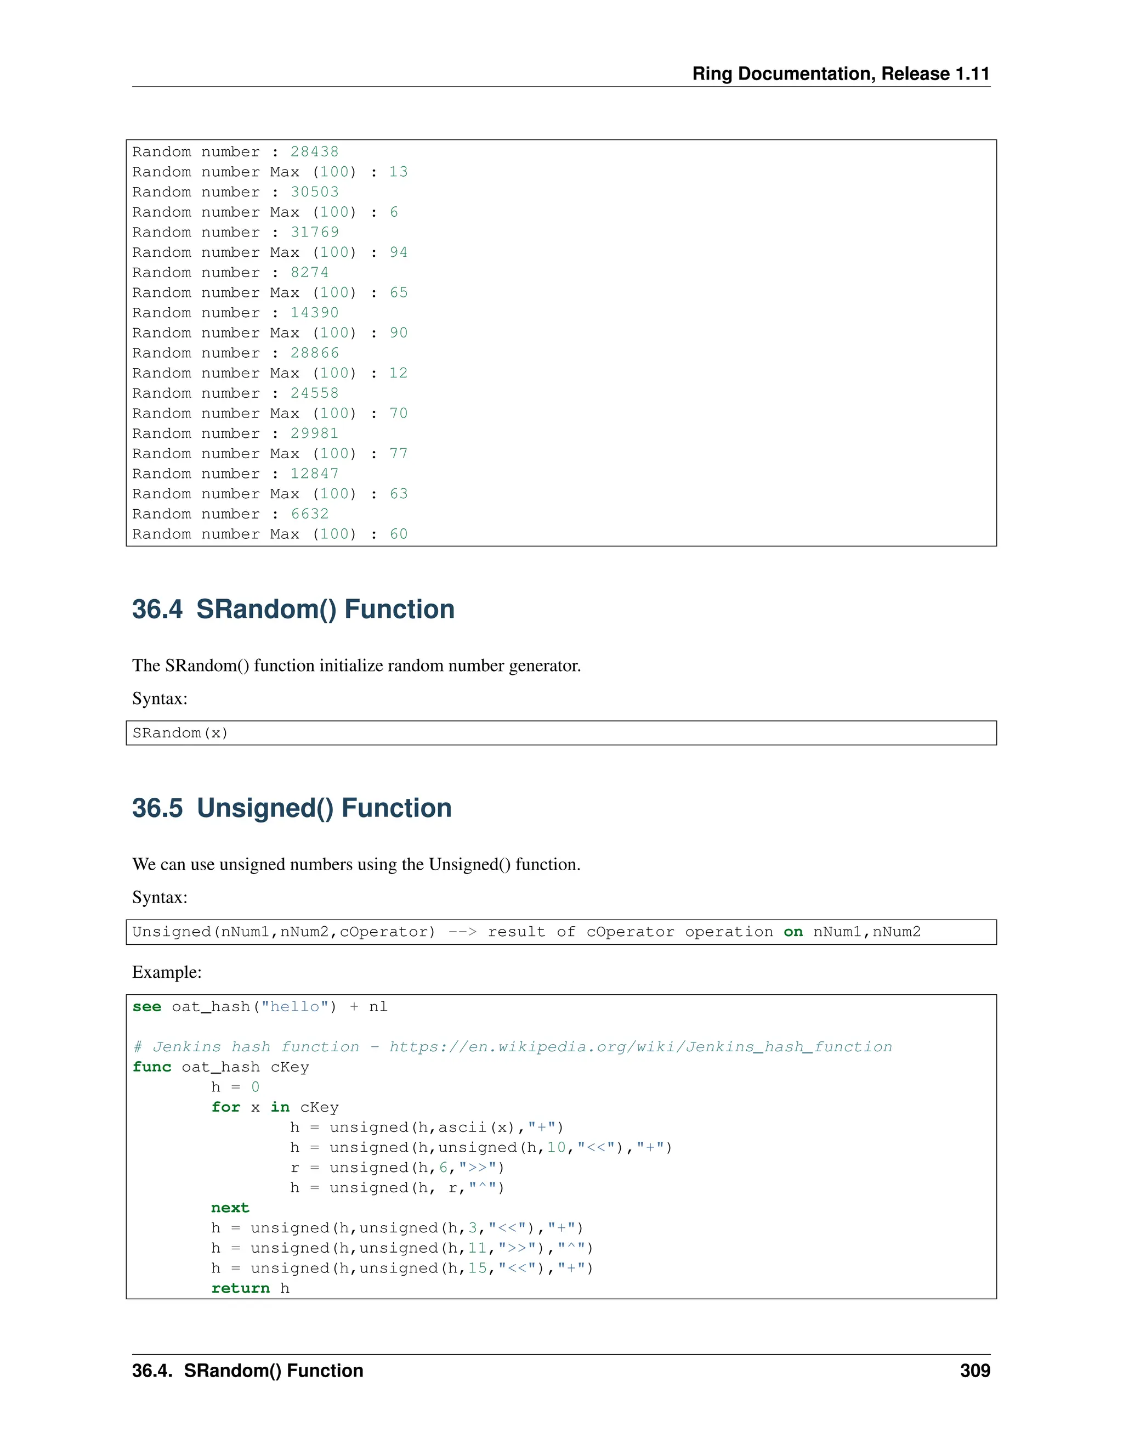Click page number 309 in footer
The image size is (1123, 1454).
coord(974,1370)
